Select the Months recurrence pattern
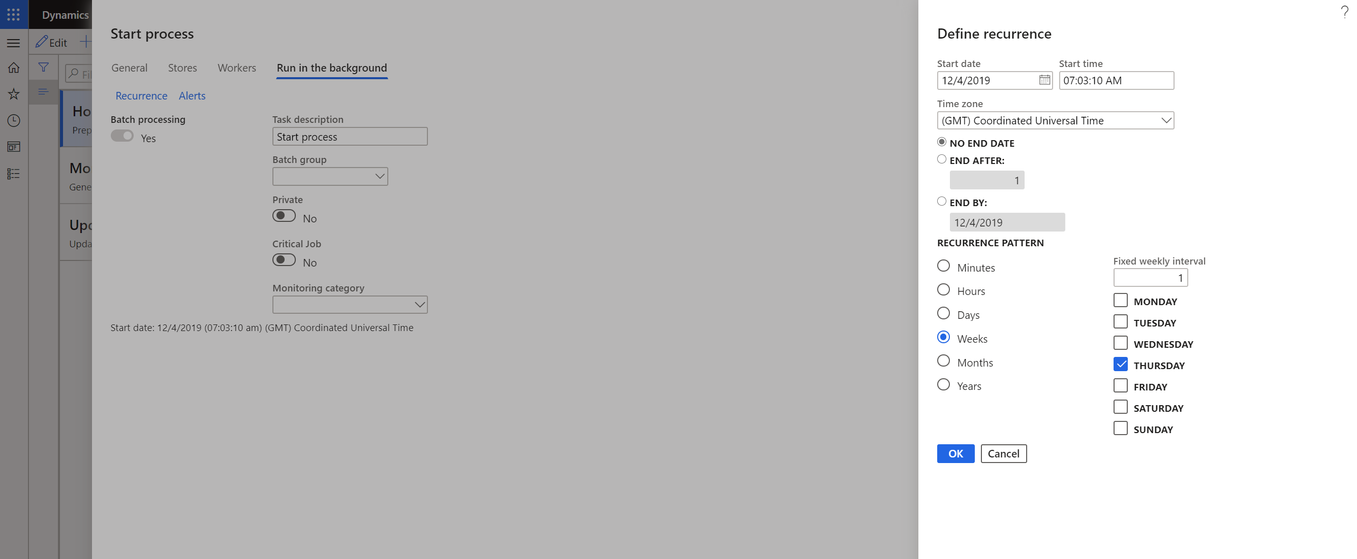Image resolution: width=1357 pixels, height=559 pixels. click(x=943, y=361)
